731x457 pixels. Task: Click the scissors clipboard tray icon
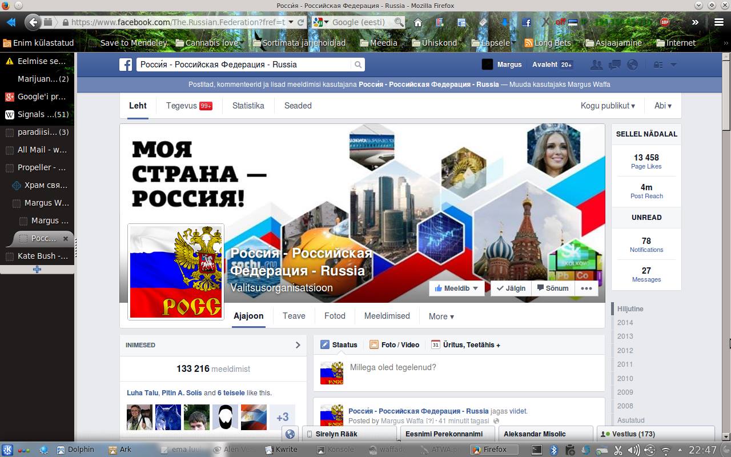coord(617,450)
